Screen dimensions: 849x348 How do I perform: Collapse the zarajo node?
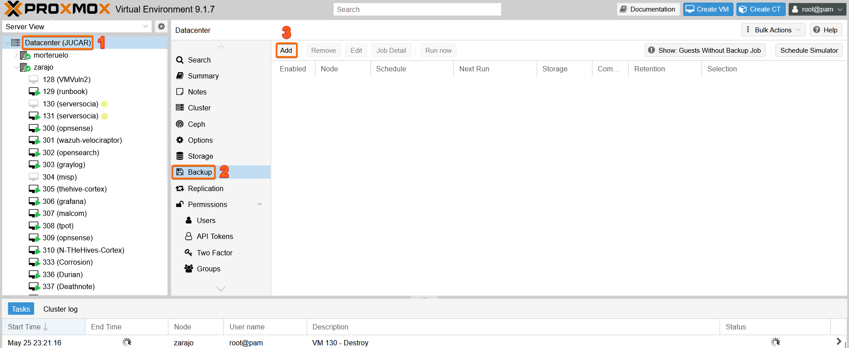[x=16, y=67]
